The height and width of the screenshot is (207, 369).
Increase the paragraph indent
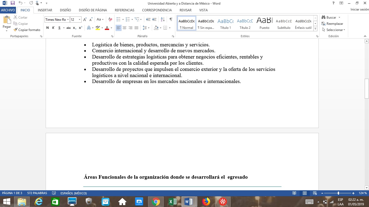tap(154, 20)
